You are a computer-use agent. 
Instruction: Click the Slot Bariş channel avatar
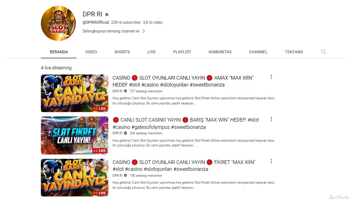click(x=58, y=23)
